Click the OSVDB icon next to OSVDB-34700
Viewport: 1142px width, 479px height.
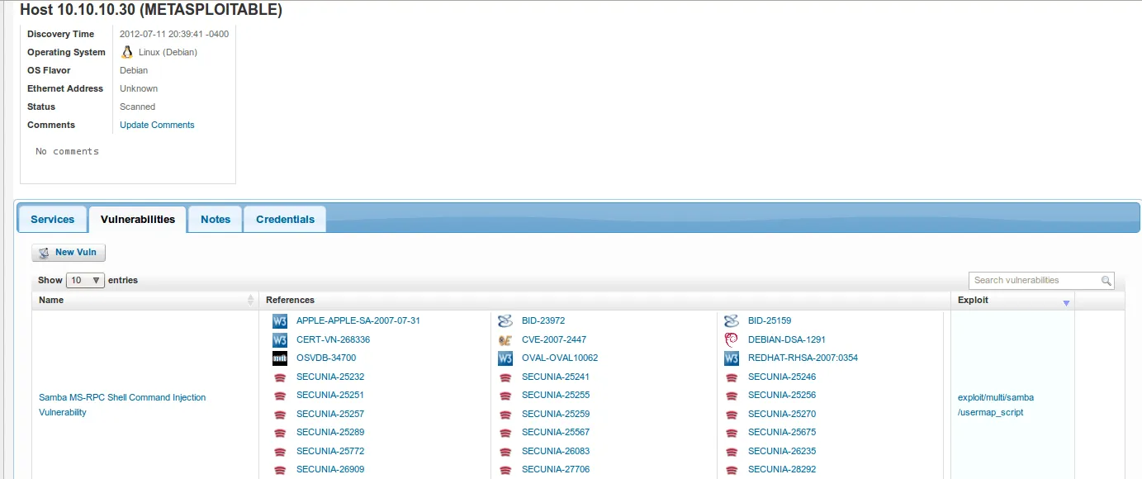280,358
